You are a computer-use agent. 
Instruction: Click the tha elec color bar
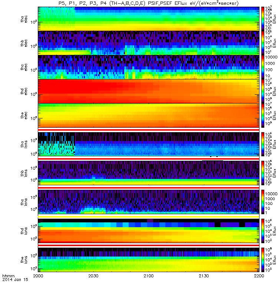(x=263, y=19)
